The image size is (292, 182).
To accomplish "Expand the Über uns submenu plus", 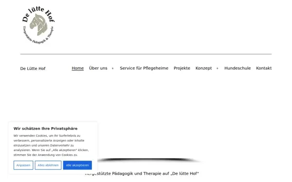I will click(x=113, y=68).
